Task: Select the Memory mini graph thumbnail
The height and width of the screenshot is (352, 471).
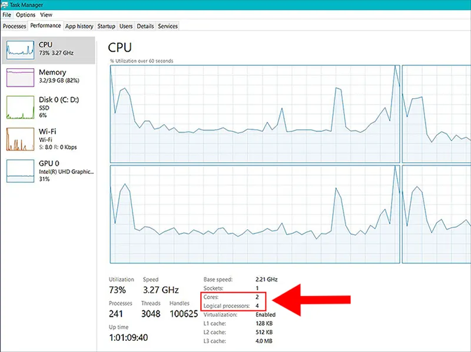Action: 20,78
